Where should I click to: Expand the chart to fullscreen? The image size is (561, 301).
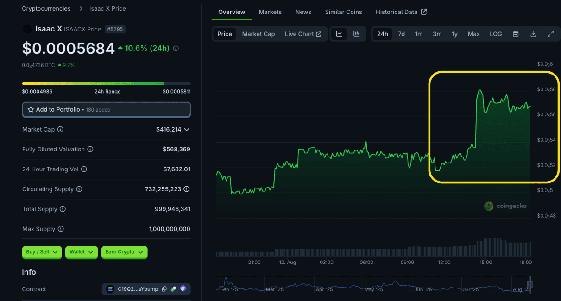550,34
